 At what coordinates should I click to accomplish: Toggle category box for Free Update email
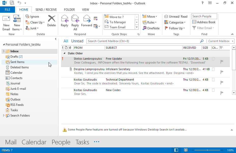point(213,59)
